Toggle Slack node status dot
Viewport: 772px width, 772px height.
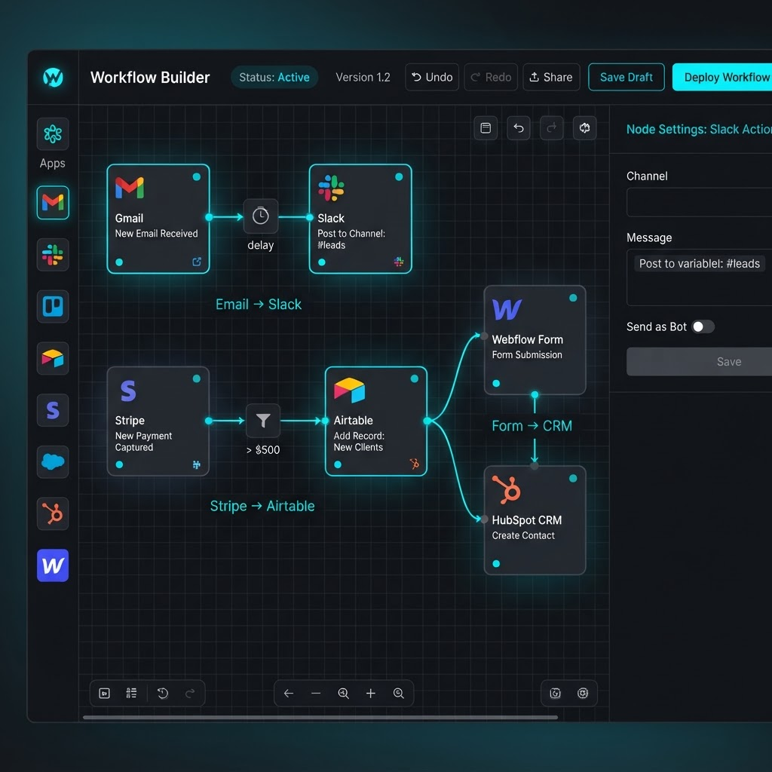coord(399,176)
